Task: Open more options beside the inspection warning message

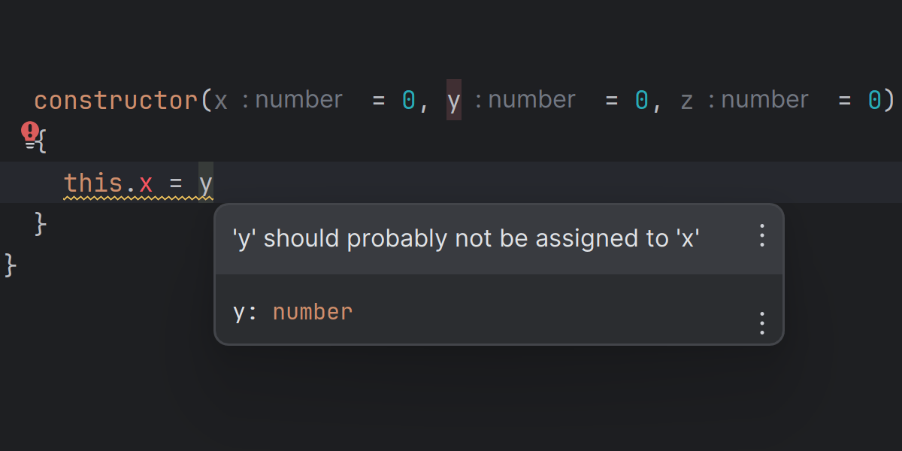Action: pyautogui.click(x=761, y=236)
